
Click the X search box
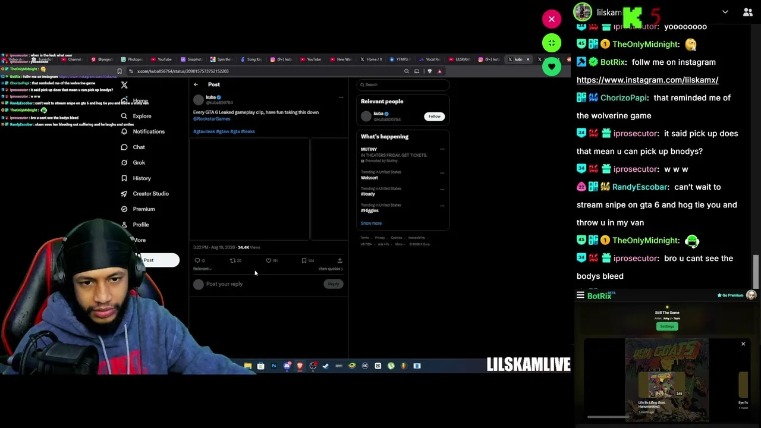click(402, 84)
